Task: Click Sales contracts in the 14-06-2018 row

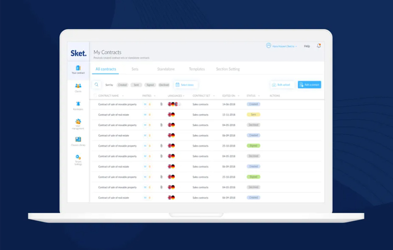Action: click(x=200, y=104)
